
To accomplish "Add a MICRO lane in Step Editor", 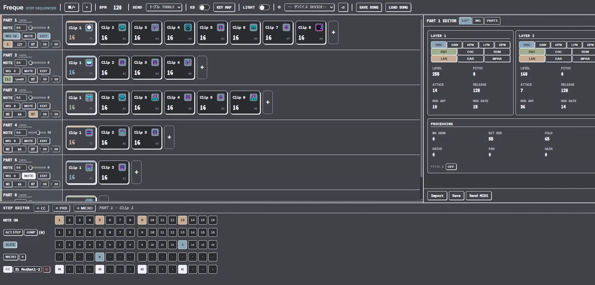I will tap(84, 208).
